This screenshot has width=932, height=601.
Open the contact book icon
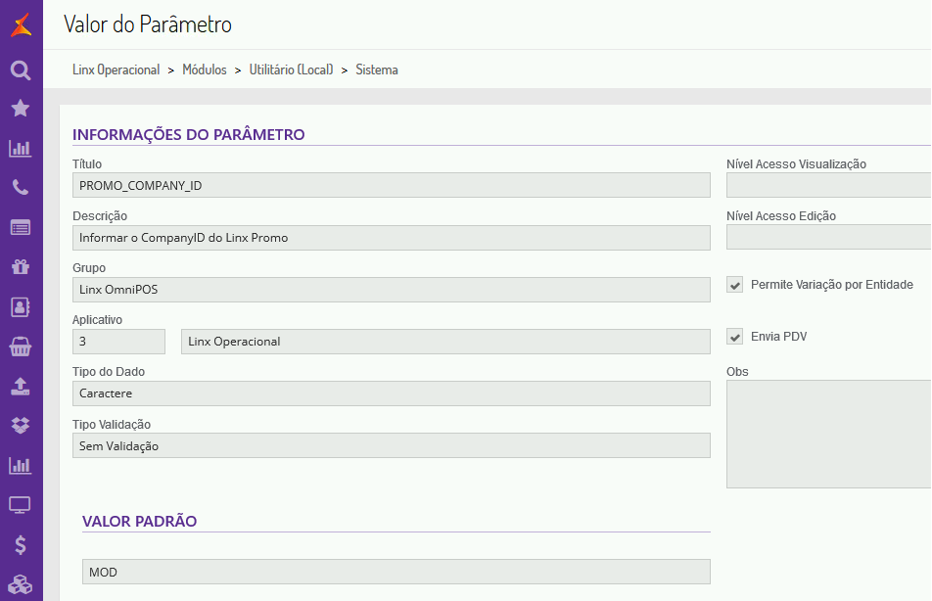21,306
